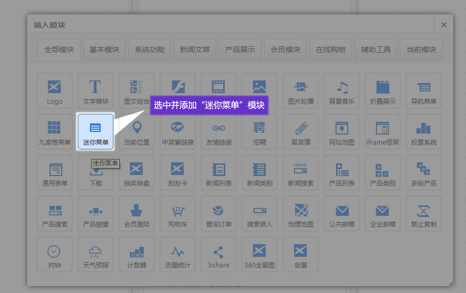Close the 插入模块 dialog
The width and height of the screenshot is (466, 293).
(444, 24)
